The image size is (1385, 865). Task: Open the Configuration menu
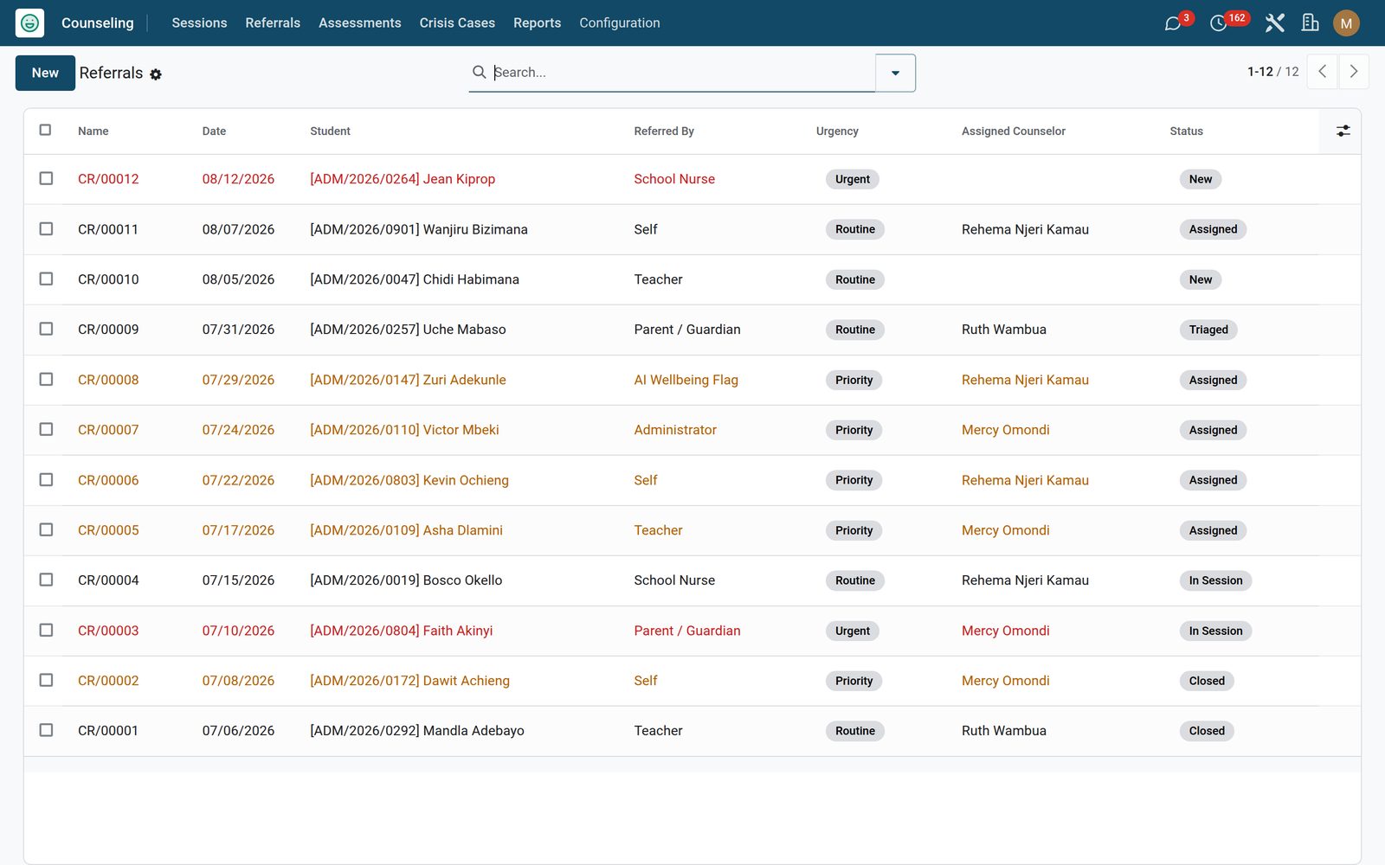620,23
